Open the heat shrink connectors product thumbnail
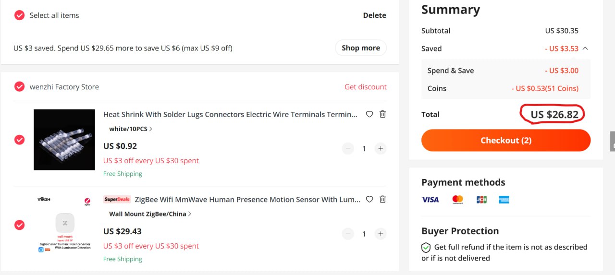This screenshot has height=275, width=615. coord(64,140)
